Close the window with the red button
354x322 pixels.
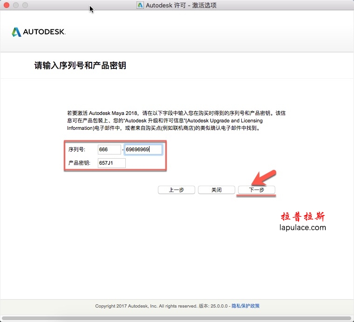point(7,5)
